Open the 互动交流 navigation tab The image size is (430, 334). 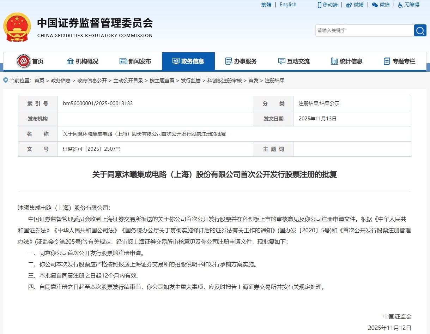coord(294,61)
